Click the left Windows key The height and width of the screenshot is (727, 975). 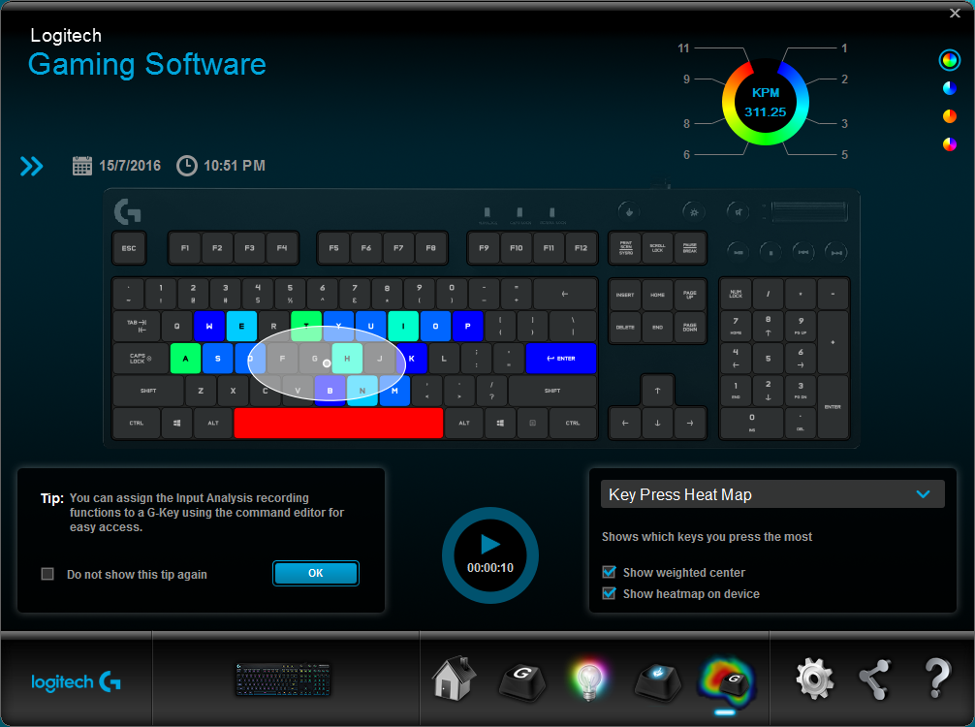pos(176,423)
